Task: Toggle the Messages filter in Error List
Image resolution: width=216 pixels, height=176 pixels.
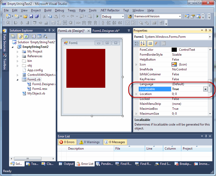Action: coord(115,142)
